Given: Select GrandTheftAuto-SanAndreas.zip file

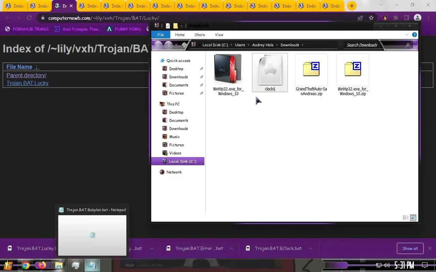Looking at the screenshot, I should click(x=311, y=74).
